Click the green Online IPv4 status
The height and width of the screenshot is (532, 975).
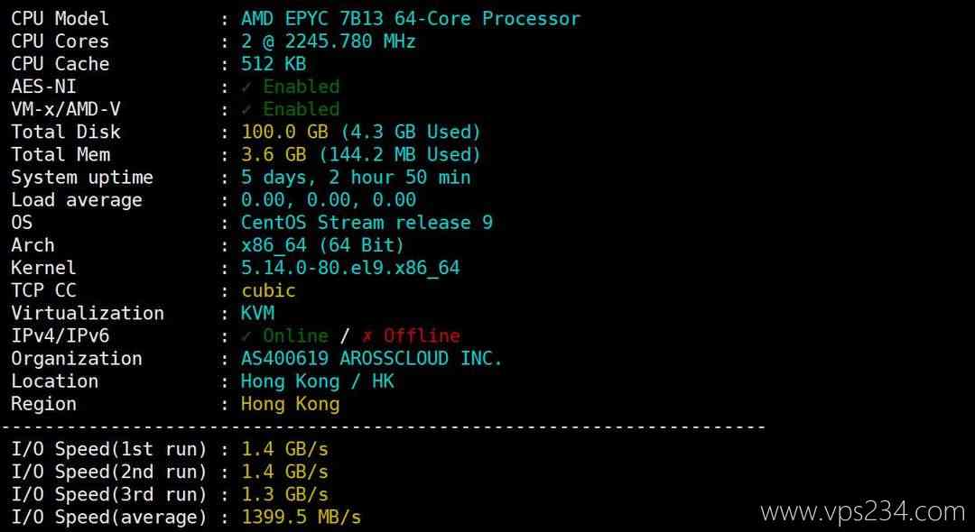(x=296, y=336)
